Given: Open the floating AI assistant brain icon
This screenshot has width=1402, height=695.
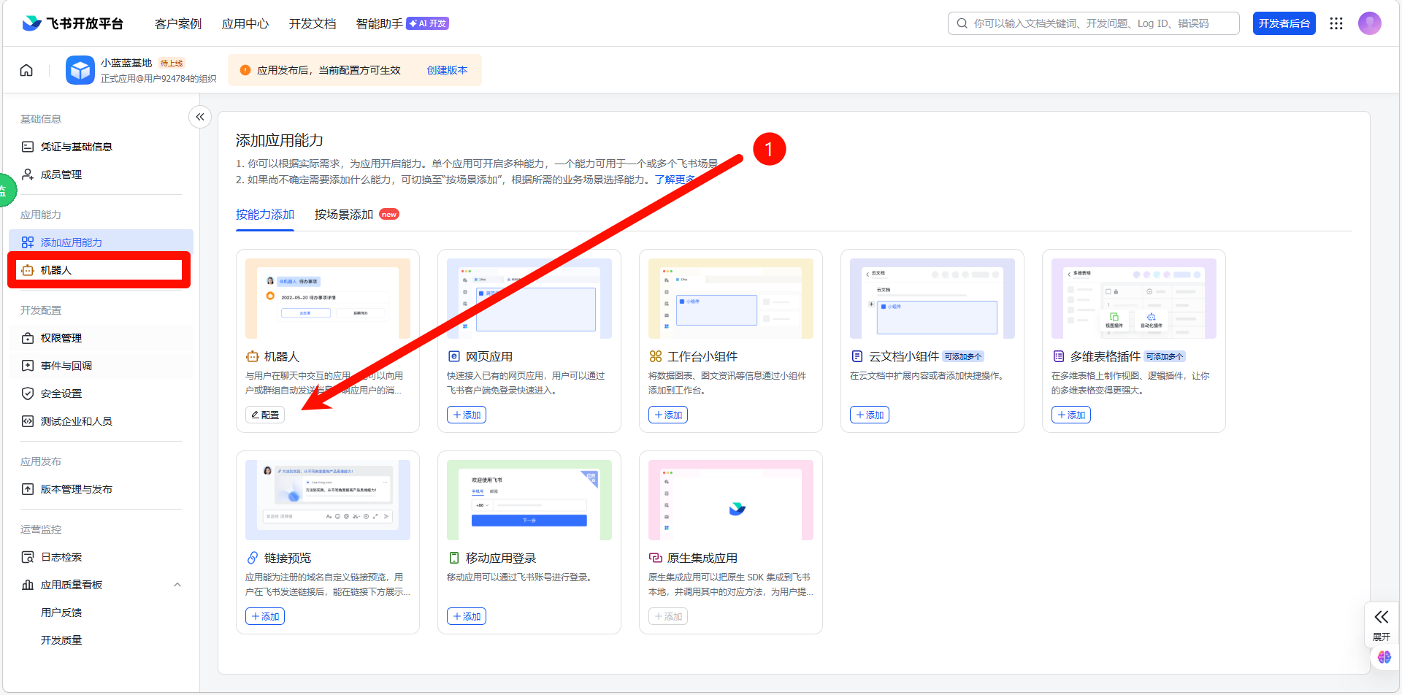Looking at the screenshot, I should [1384, 657].
